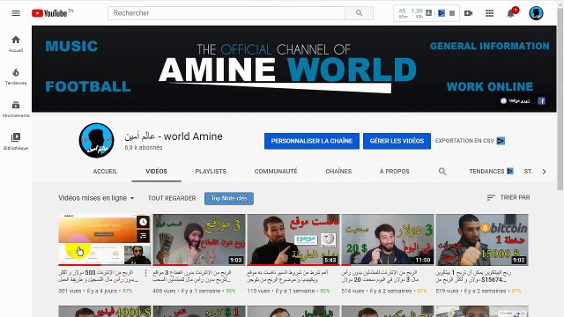Screen dimensions: 564x317
Task: Open the 9:03 video thumbnail
Action: pos(199,240)
